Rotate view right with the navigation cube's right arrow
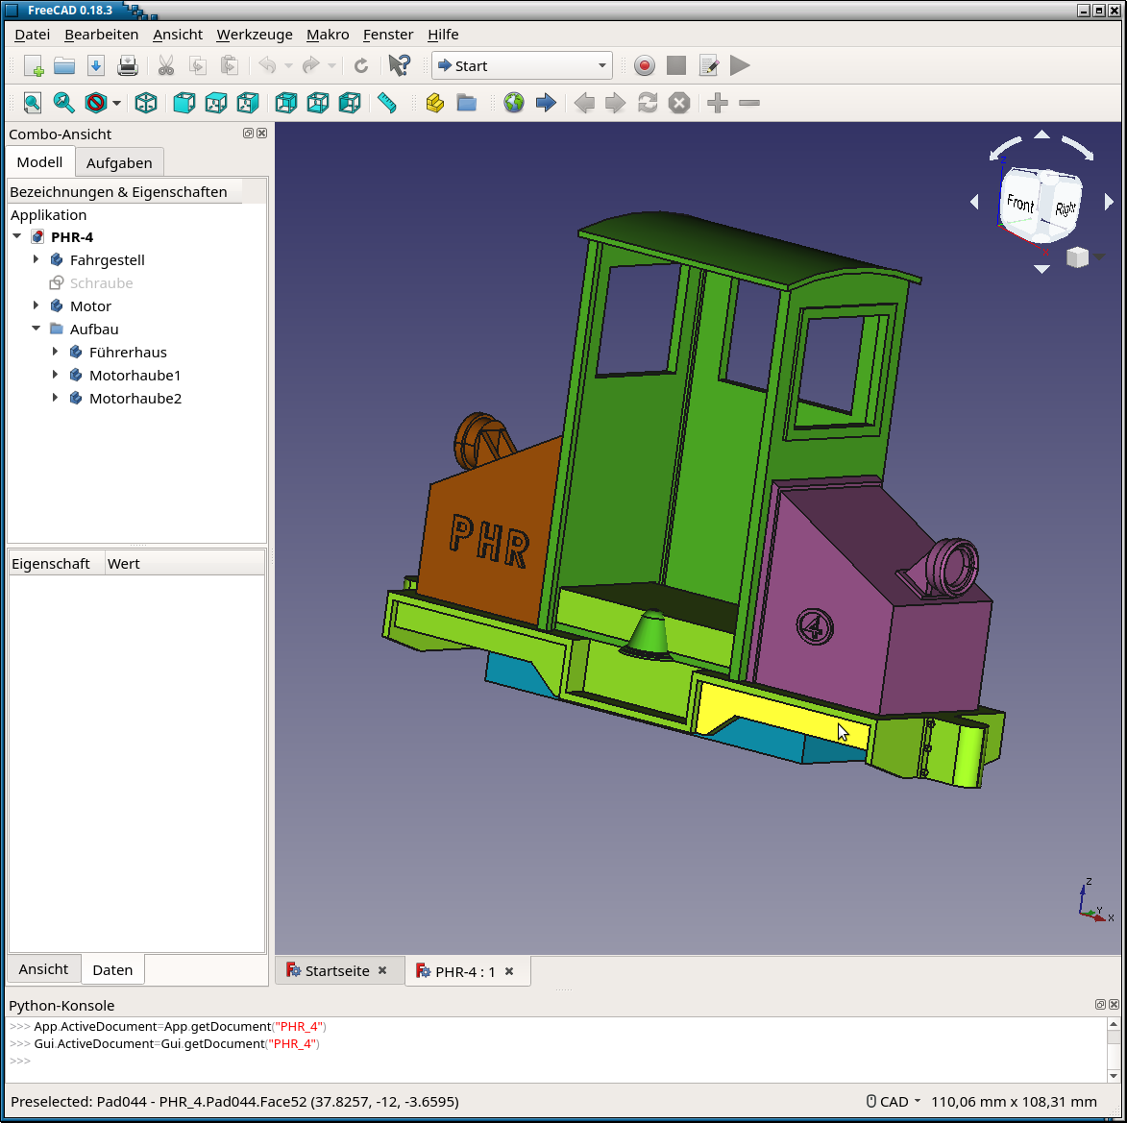The image size is (1127, 1123). pyautogui.click(x=1109, y=202)
